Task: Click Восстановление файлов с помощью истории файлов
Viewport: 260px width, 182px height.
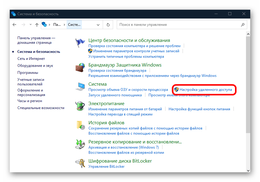Action: click(x=134, y=133)
